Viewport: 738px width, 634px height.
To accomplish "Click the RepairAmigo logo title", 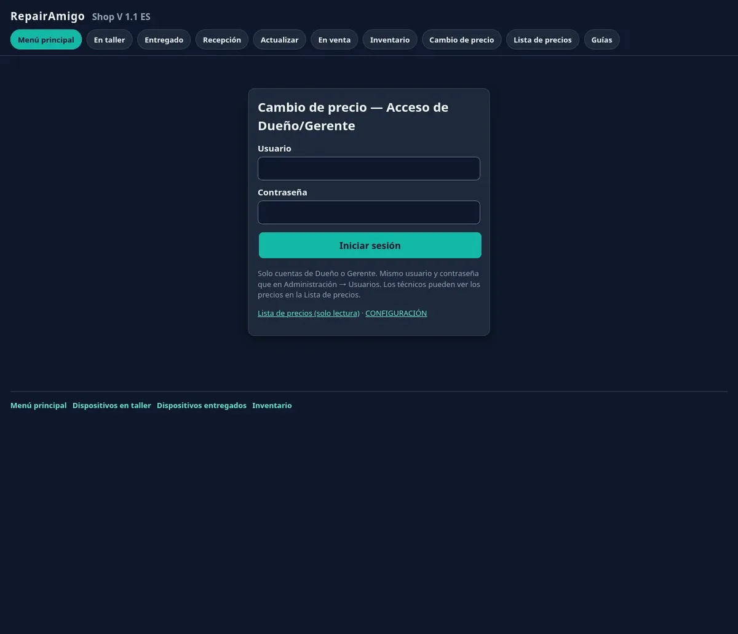I will click(47, 16).
